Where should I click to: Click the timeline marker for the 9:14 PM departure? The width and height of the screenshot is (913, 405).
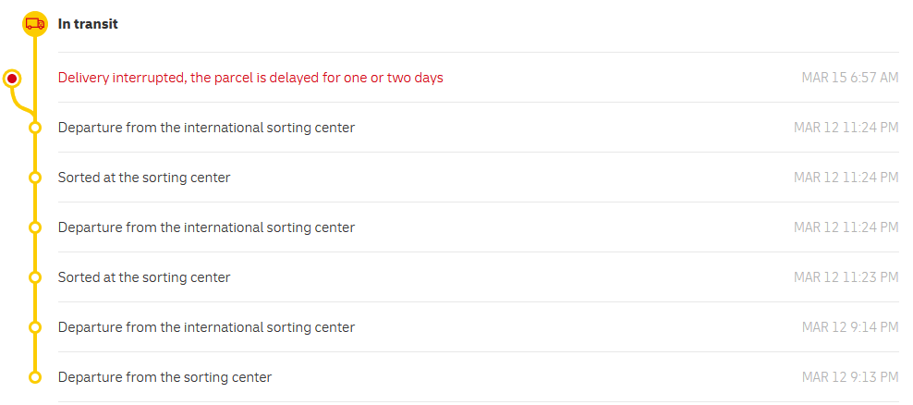35,327
